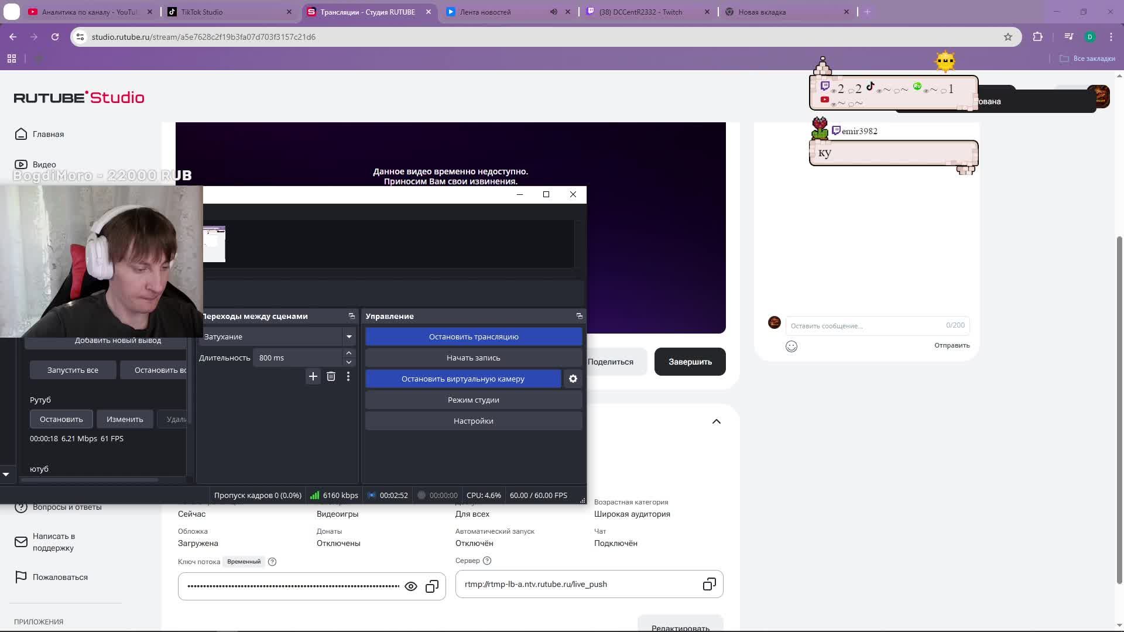This screenshot has width=1124, height=632.
Task: Open transition options three-dot menu
Action: tap(348, 376)
